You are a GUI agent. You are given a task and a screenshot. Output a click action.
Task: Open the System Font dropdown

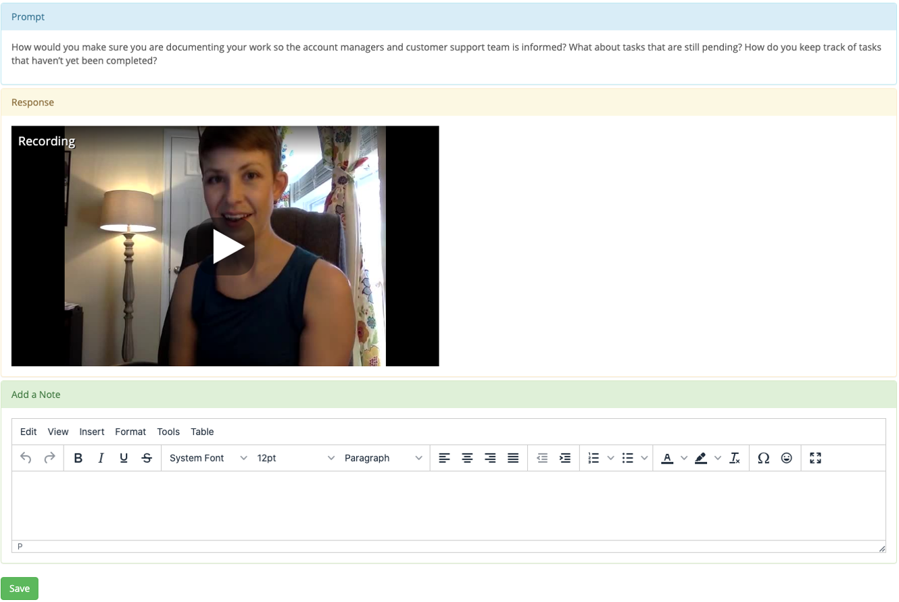coord(208,458)
